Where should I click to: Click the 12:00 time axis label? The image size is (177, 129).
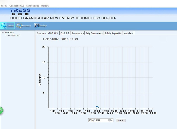[101, 113]
